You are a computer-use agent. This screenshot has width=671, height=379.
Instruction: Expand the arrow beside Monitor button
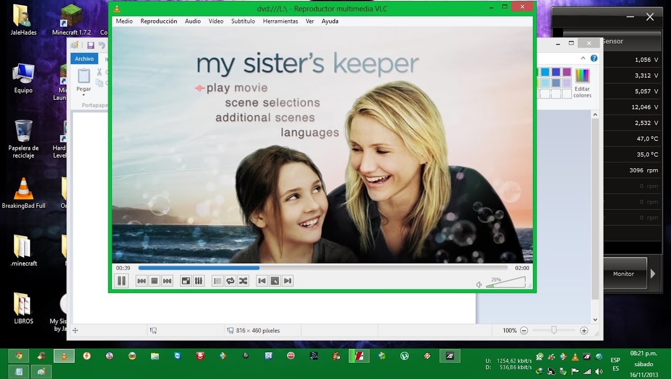(653, 274)
